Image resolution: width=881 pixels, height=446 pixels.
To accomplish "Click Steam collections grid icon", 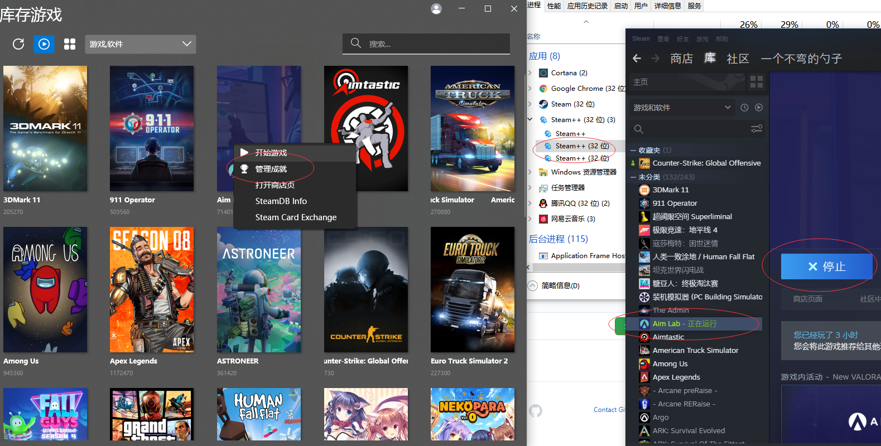I will point(757,82).
